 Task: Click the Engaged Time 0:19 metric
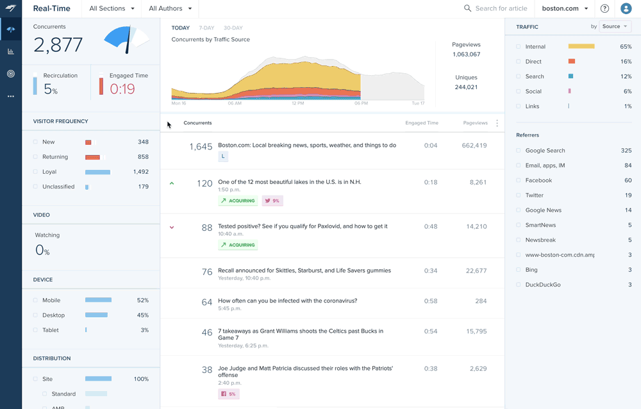pos(124,84)
